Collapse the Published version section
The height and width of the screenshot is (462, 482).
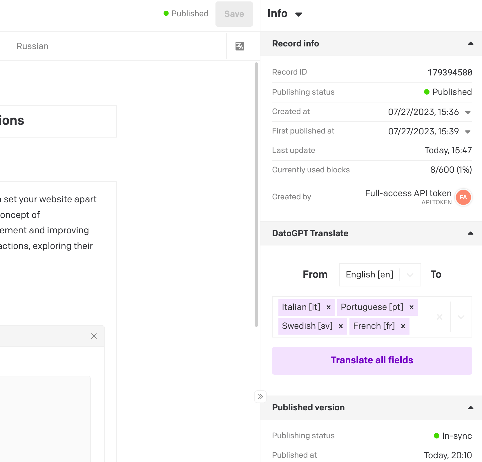470,407
